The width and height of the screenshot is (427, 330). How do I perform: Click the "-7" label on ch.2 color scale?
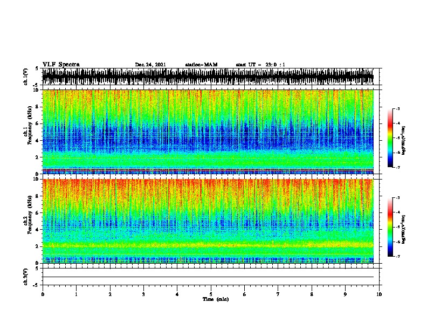click(x=397, y=256)
